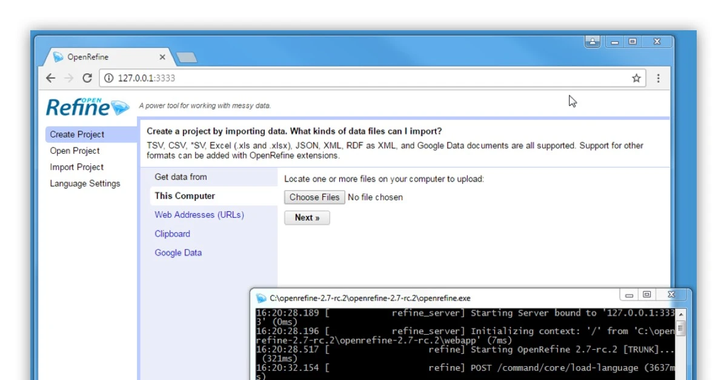Minimize the openrefine.exe console window
This screenshot has width=727, height=380.
(629, 295)
